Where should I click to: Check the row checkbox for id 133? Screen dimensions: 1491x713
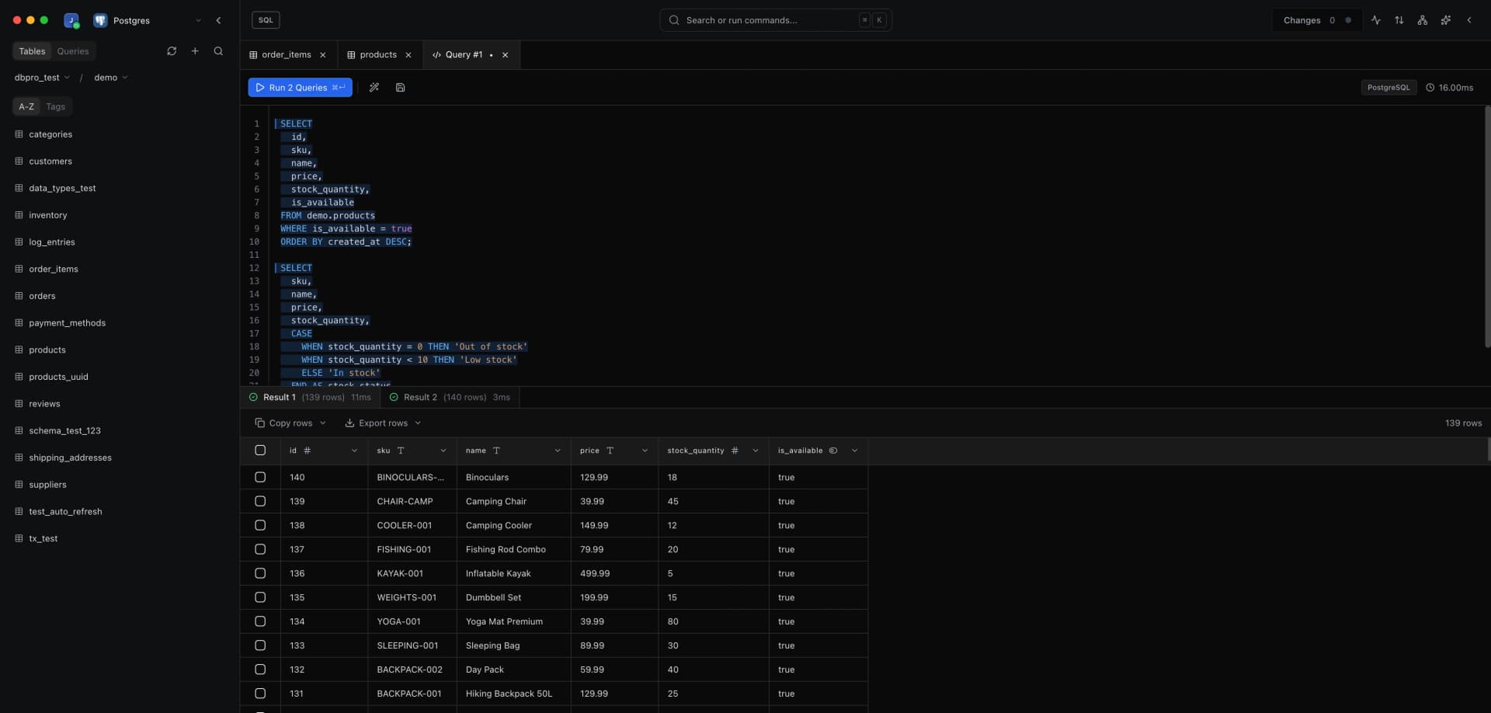click(x=260, y=646)
